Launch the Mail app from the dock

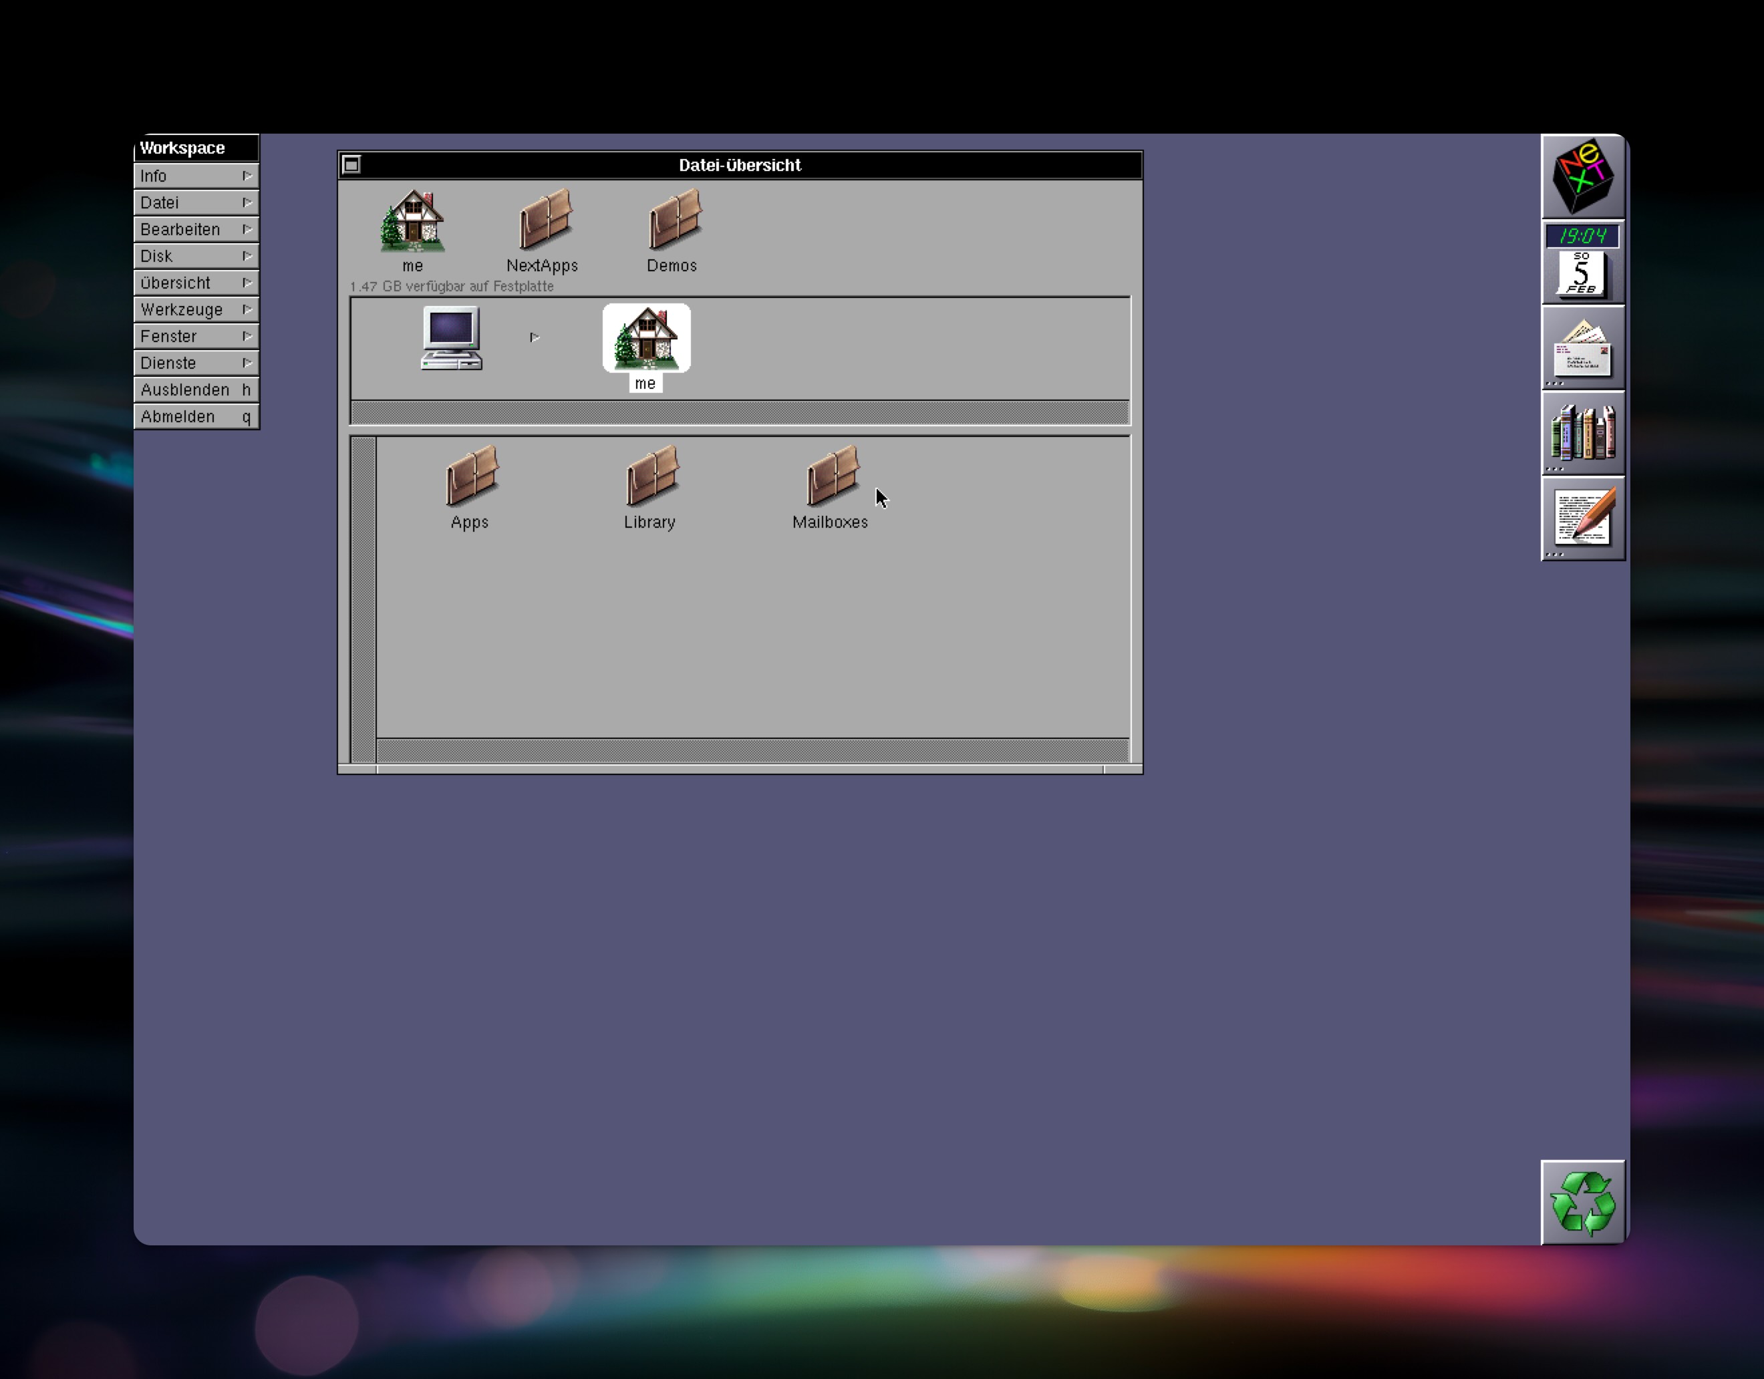1582,347
